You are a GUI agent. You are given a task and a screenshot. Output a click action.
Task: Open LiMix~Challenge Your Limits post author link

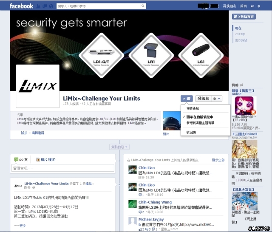pos(46,184)
